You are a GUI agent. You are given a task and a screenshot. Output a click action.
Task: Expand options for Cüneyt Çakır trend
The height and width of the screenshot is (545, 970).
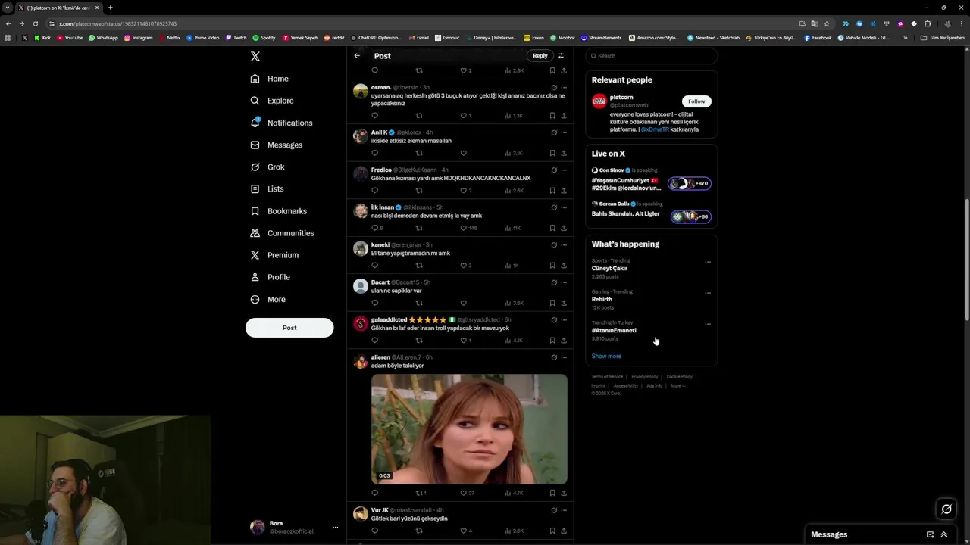point(708,263)
